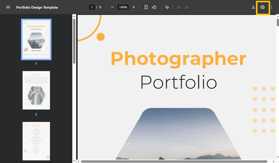
Task: Click the thumbnail panel scrollbar up arrow
Action: point(74,16)
